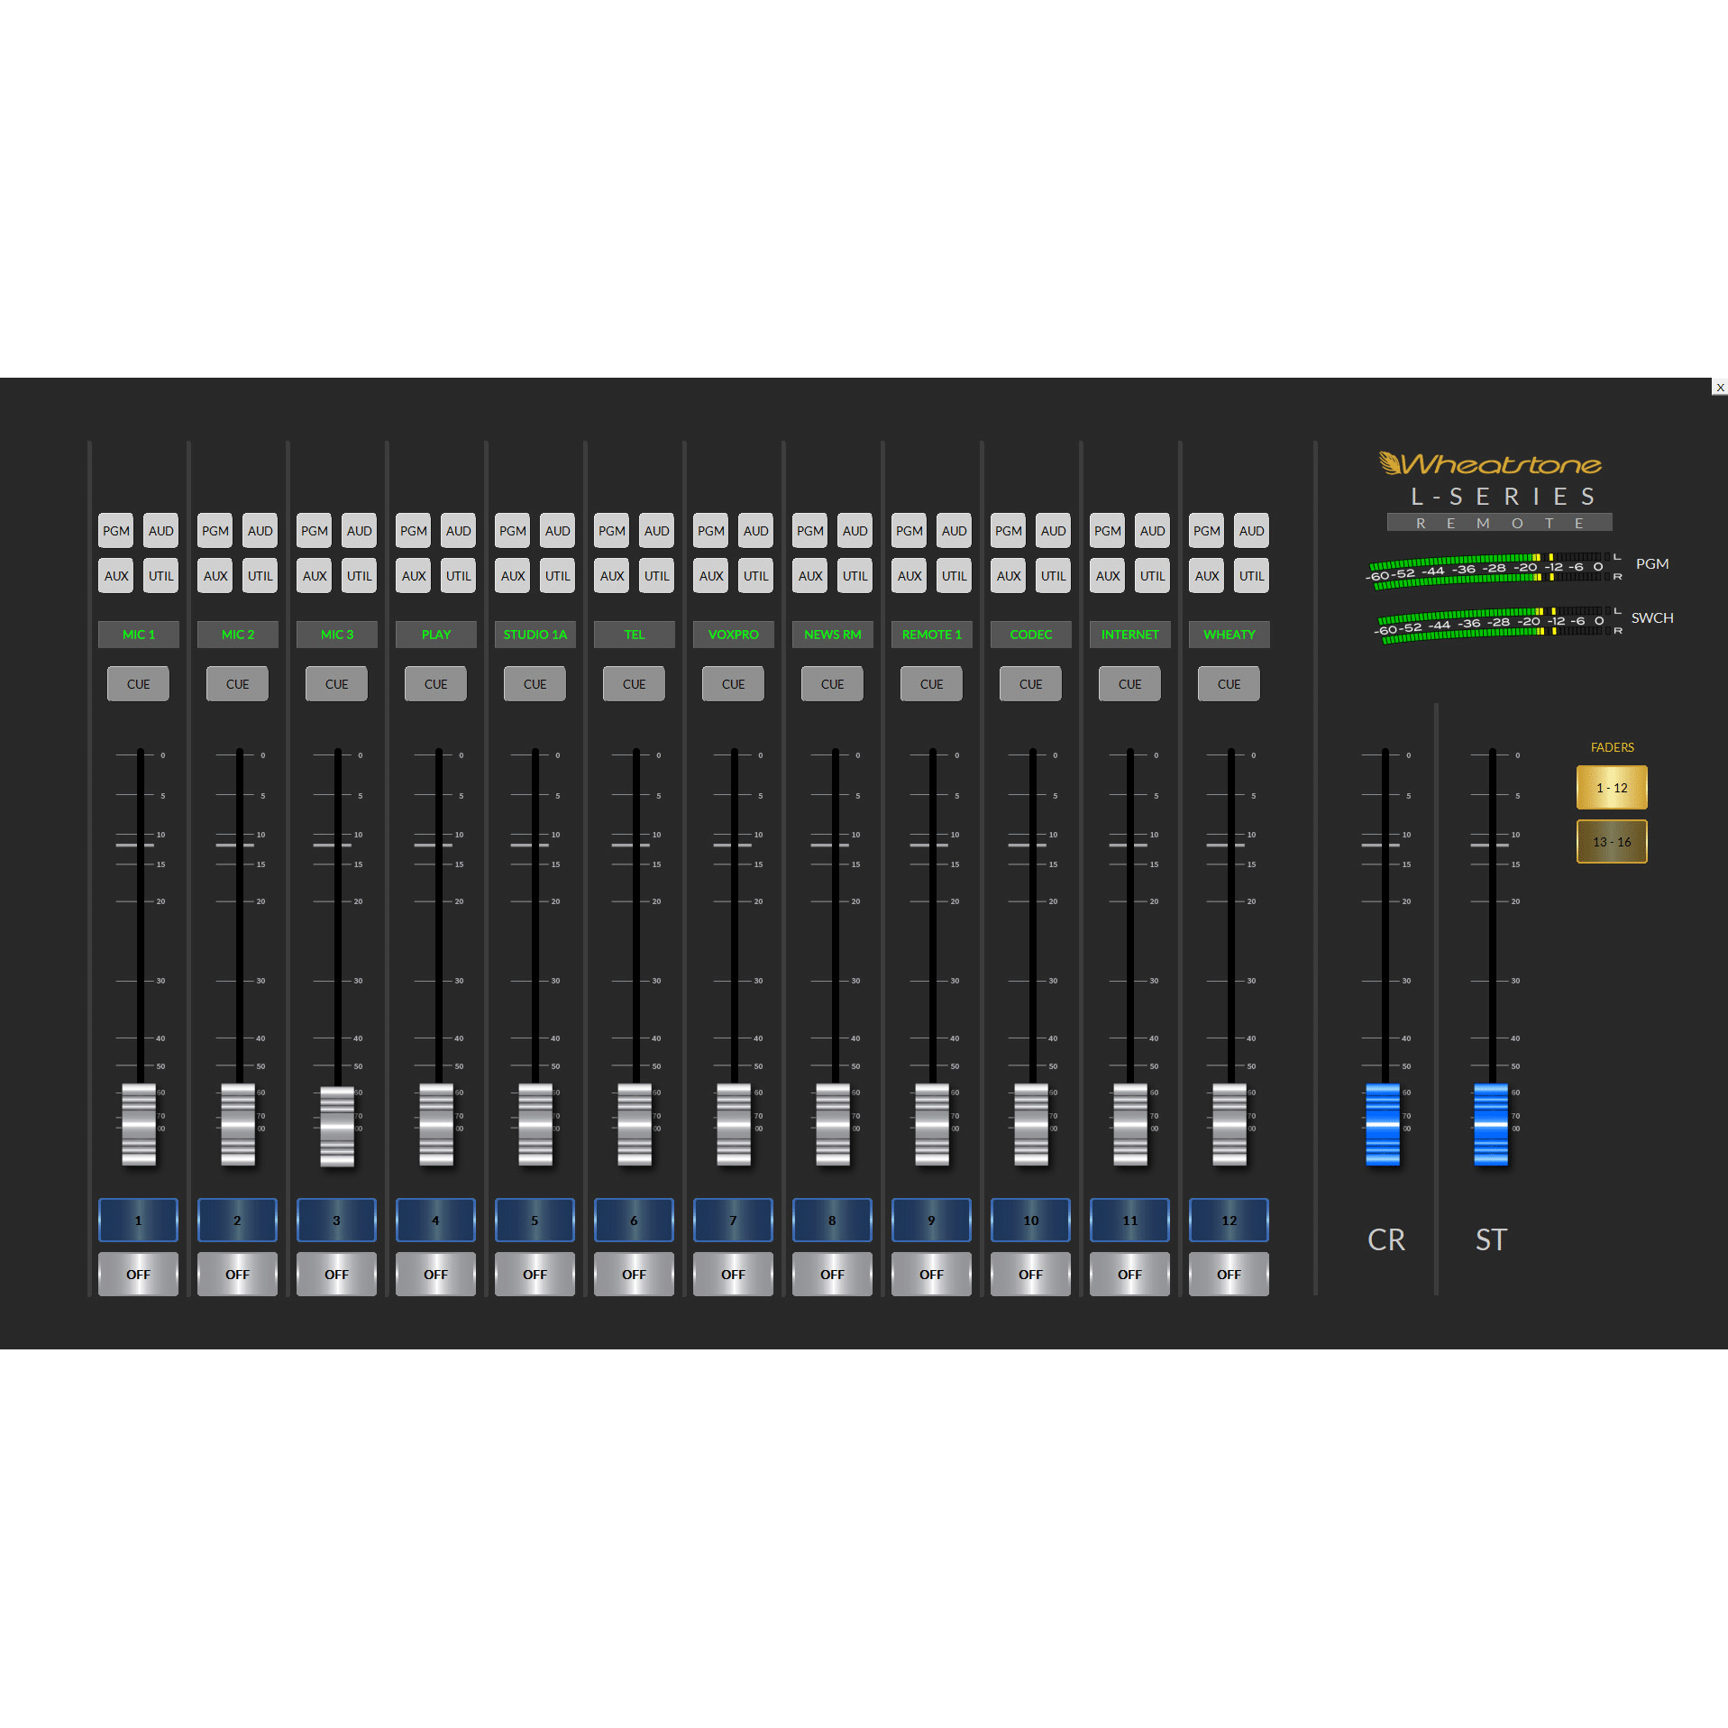Viewport: 1728px width, 1728px height.
Task: Click the MIC 1 source label
Action: click(x=138, y=635)
